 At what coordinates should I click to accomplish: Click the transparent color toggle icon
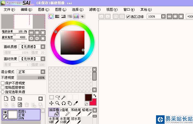click(x=86, y=104)
